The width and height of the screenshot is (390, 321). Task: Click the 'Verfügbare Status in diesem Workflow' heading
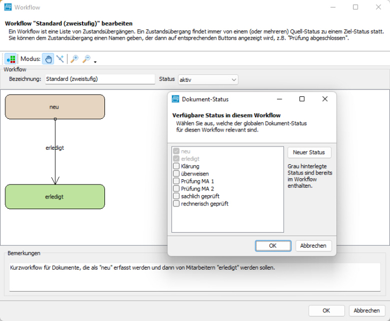226,115
